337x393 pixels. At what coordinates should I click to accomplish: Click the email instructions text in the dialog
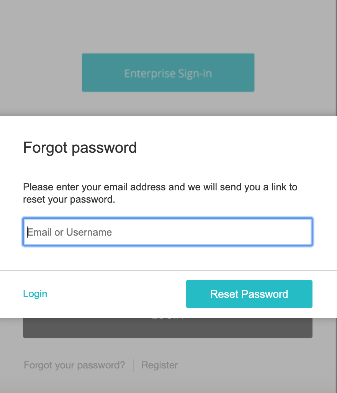[x=160, y=193]
